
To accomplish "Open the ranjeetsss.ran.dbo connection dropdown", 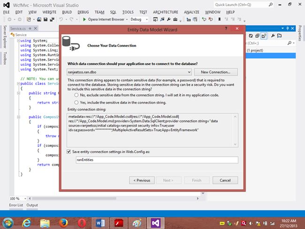I will 189,72.
